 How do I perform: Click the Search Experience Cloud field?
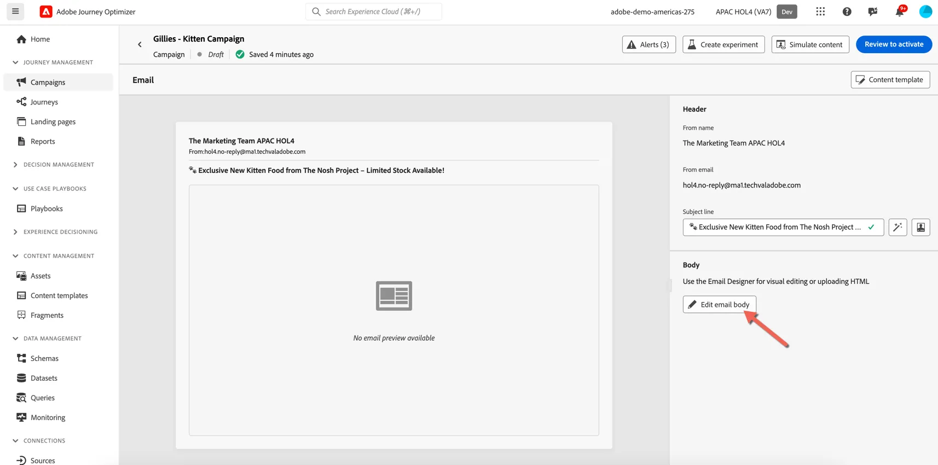(x=374, y=11)
